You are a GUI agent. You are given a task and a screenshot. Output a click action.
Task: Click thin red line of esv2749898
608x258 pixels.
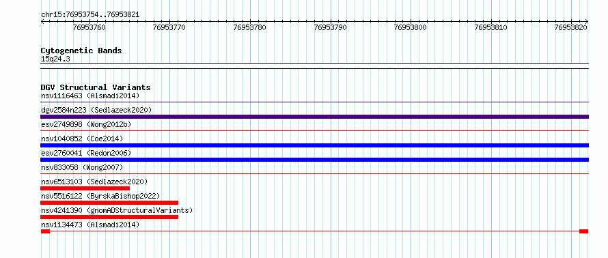click(x=314, y=131)
